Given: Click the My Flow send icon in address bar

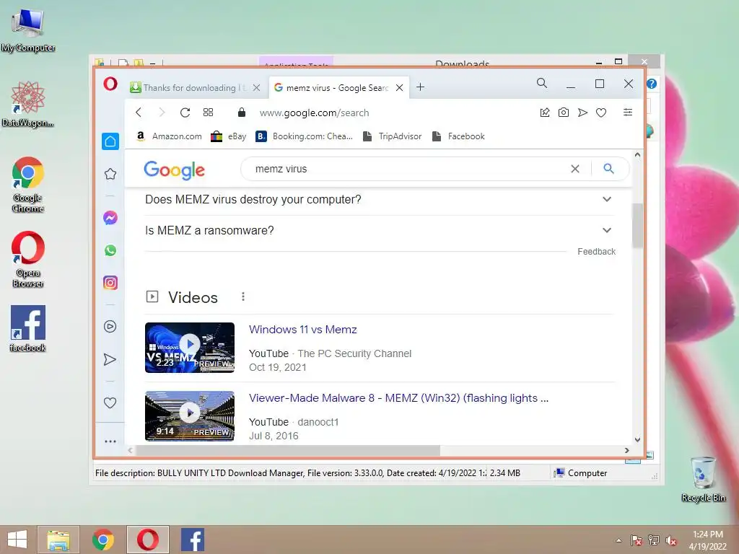Looking at the screenshot, I should tap(582, 112).
